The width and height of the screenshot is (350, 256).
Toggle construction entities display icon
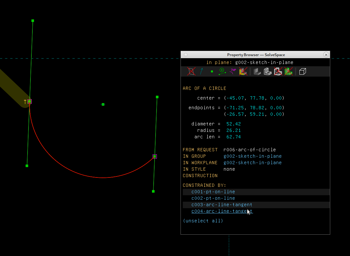[222, 71]
